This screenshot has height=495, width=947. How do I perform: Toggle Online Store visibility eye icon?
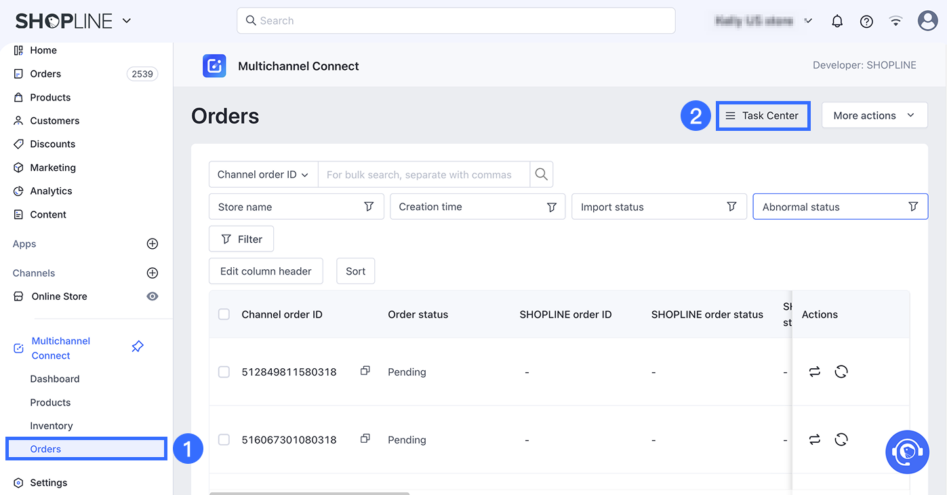click(153, 296)
